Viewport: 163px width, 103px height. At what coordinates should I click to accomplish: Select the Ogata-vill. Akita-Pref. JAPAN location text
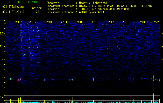[116, 6]
